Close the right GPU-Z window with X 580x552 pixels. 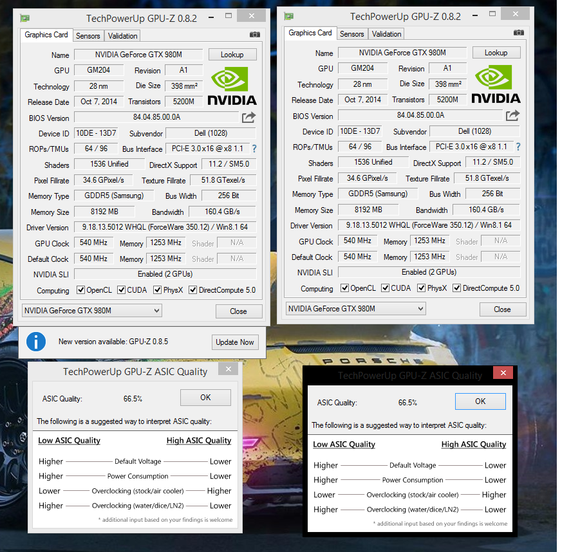point(516,14)
